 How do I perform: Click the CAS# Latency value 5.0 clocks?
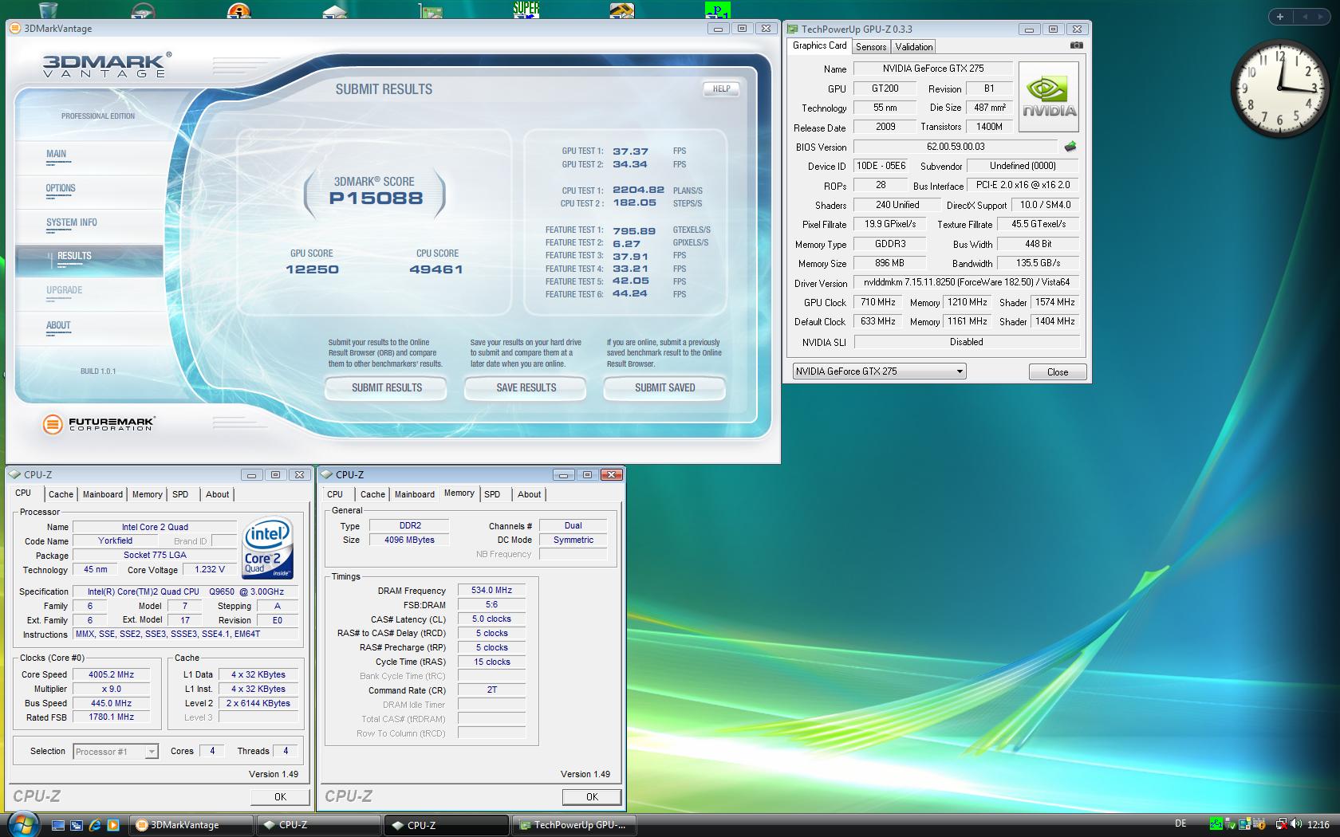[491, 619]
